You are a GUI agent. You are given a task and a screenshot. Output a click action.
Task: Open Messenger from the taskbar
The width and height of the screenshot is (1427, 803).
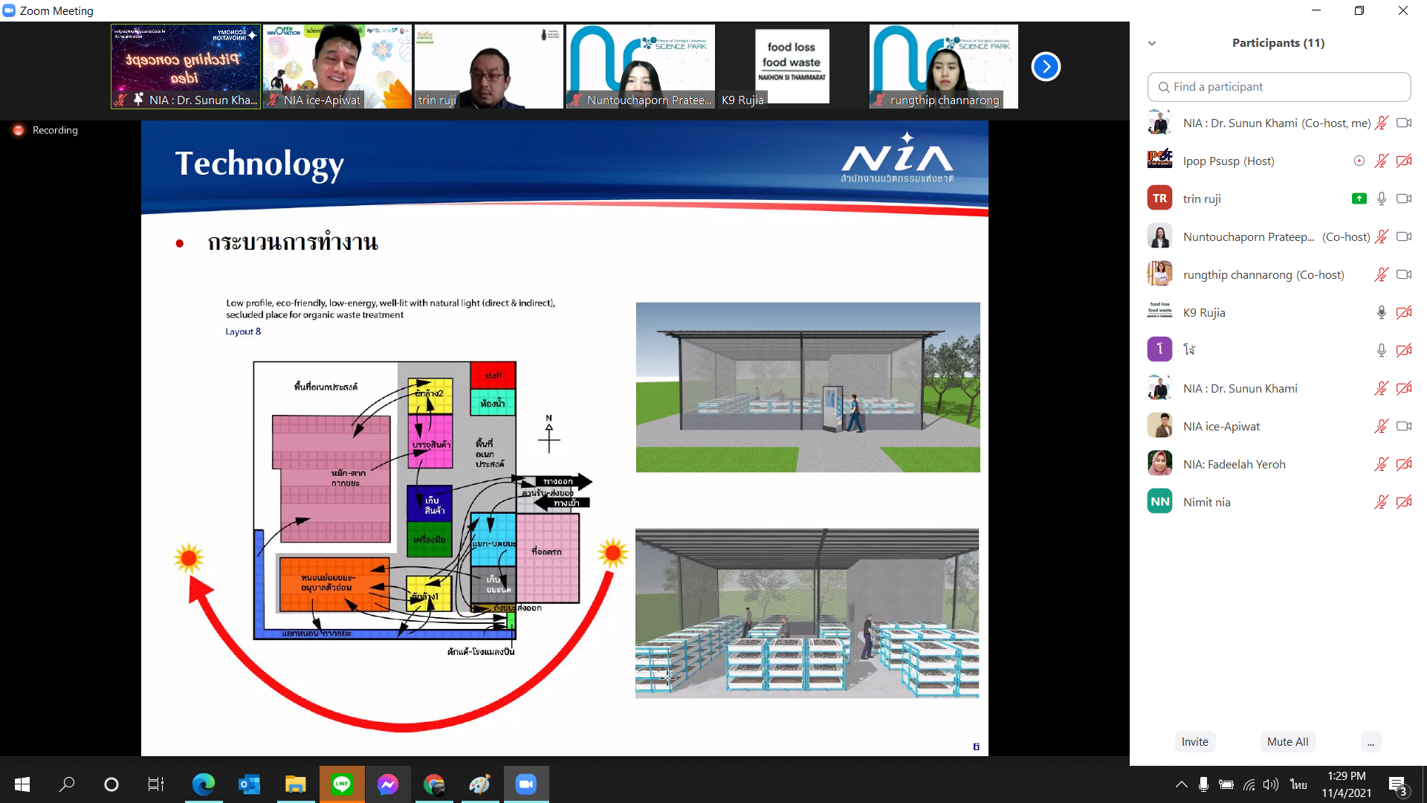click(x=388, y=784)
